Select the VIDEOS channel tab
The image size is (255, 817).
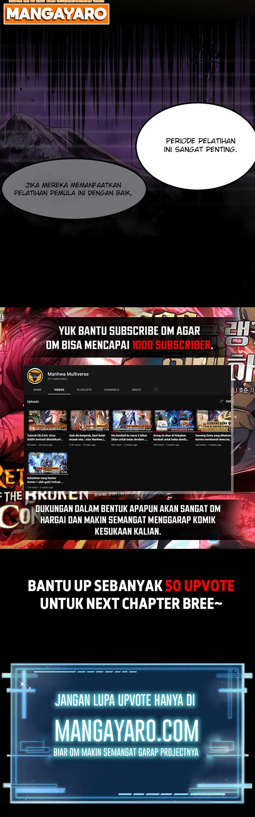coord(59,390)
